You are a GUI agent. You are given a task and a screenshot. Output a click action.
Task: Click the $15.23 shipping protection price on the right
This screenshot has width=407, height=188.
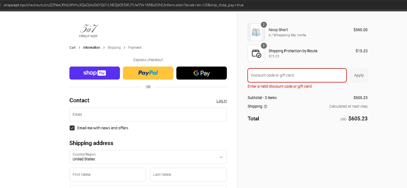(362, 51)
